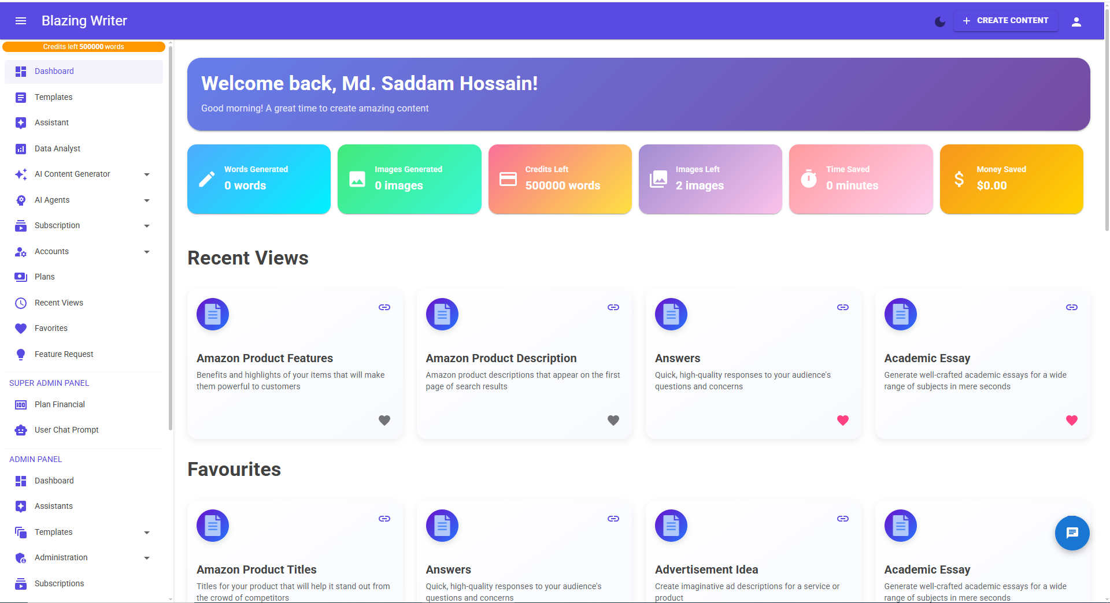Copy link of Answers card in Recent Views
Image resolution: width=1110 pixels, height=603 pixels.
pyautogui.click(x=843, y=307)
